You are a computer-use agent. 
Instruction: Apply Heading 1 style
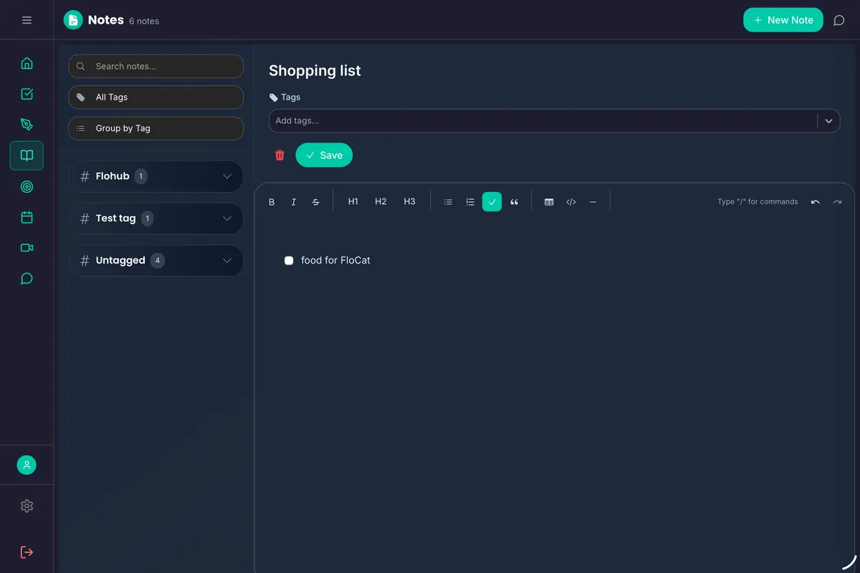pyautogui.click(x=353, y=202)
